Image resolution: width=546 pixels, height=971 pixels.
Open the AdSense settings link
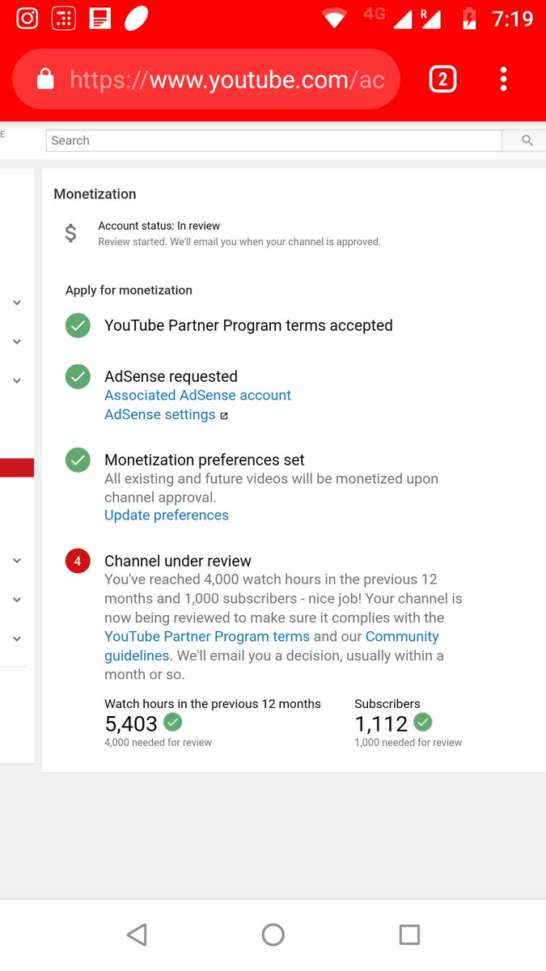160,414
